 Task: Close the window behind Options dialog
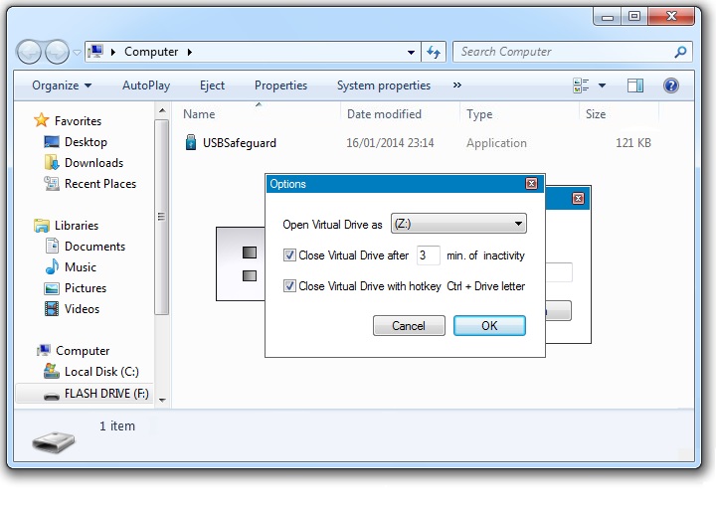(x=578, y=198)
